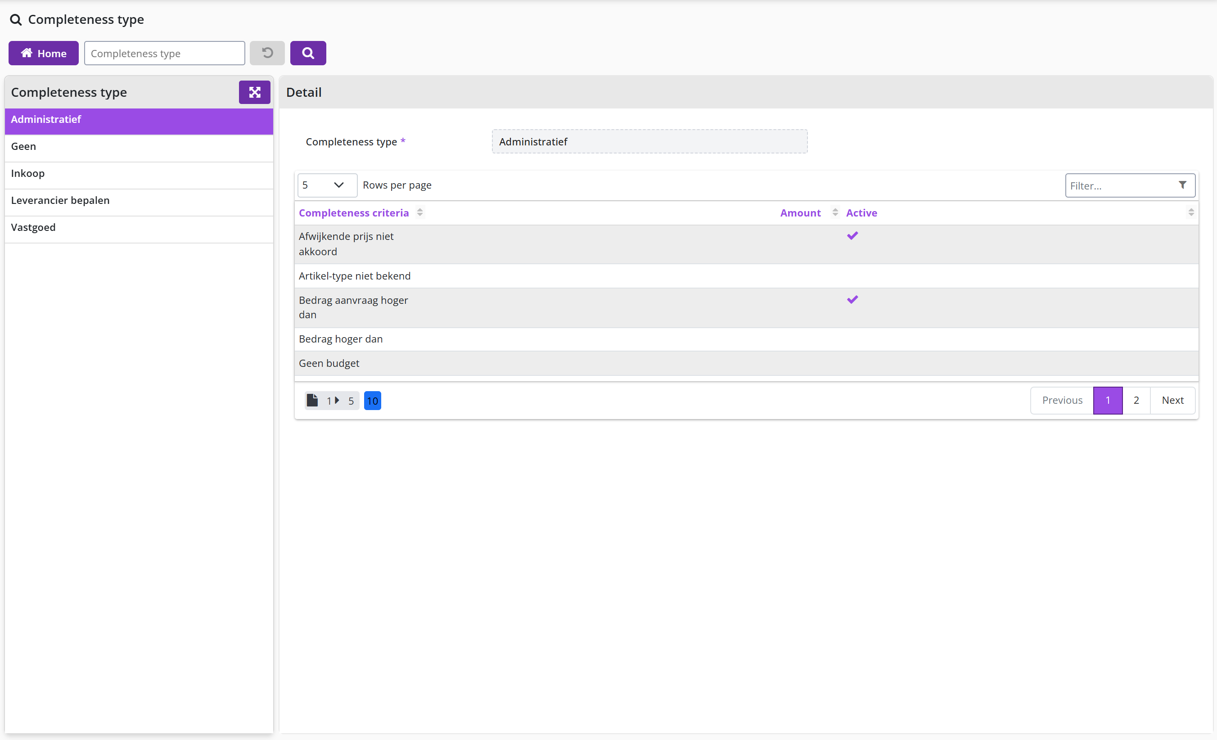1217x740 pixels.
Task: Click the row Geen budget
Action: tap(746, 364)
